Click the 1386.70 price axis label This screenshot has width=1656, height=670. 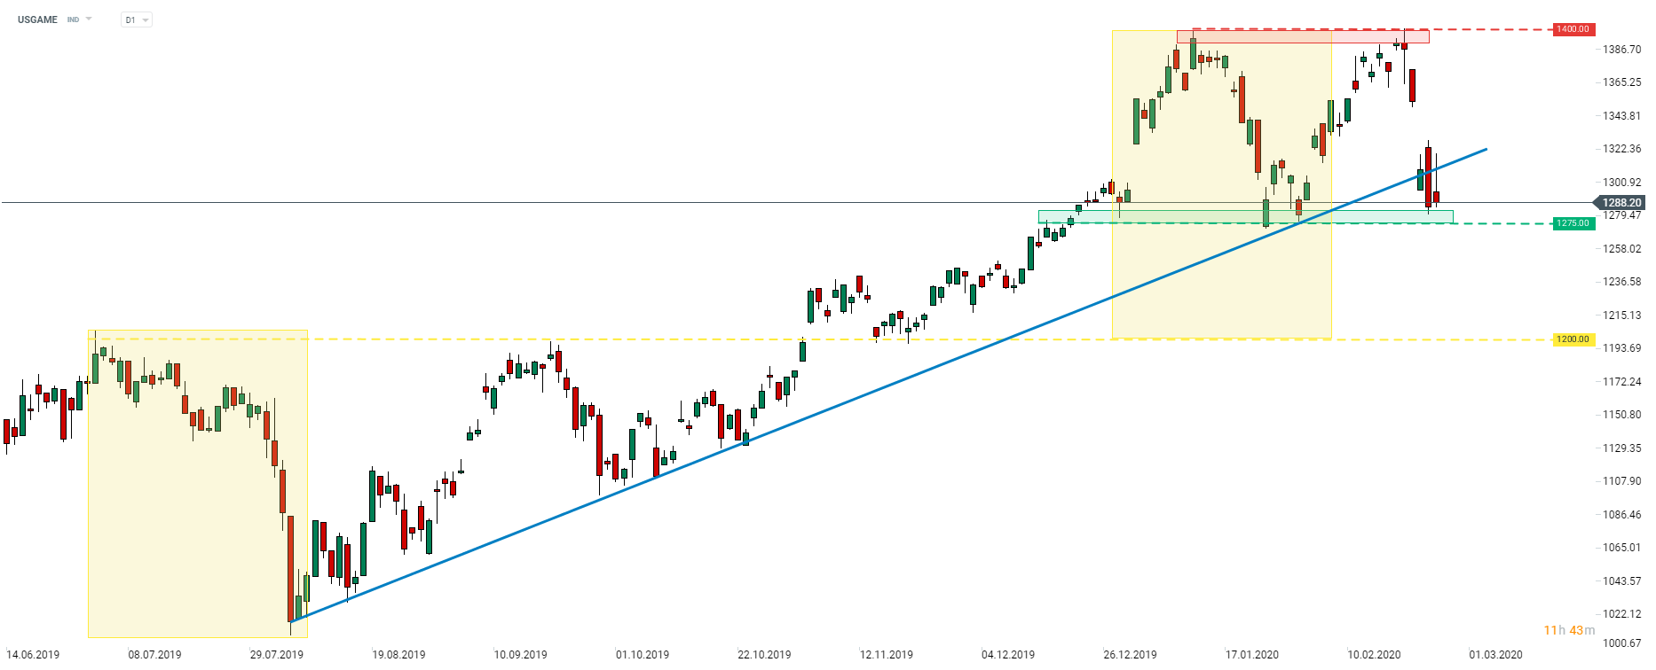click(x=1621, y=50)
